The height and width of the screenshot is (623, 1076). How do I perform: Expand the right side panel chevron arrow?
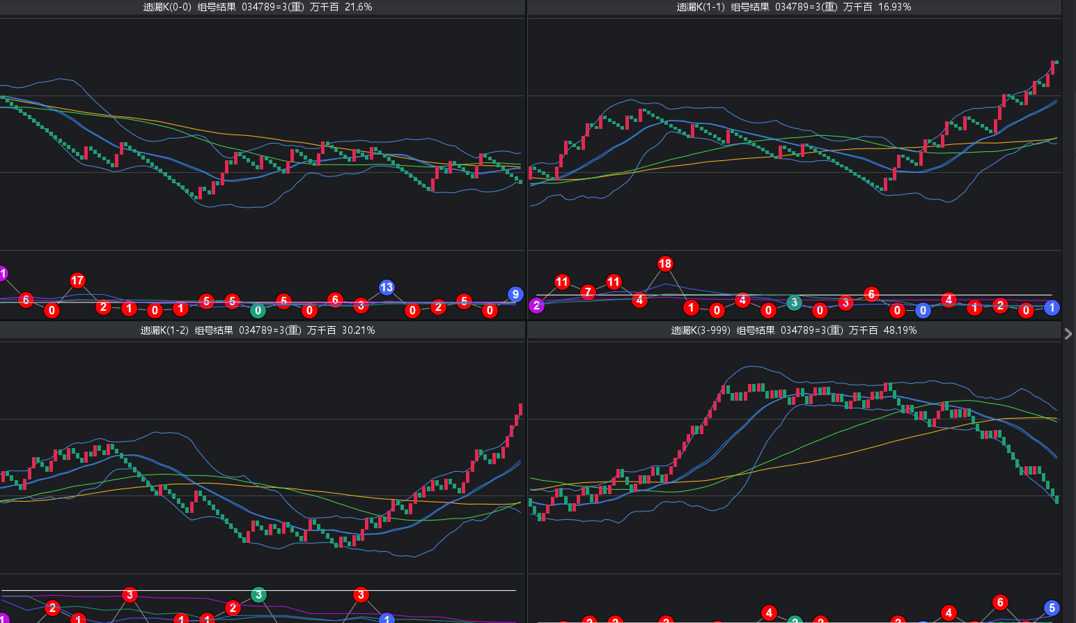pos(1068,334)
